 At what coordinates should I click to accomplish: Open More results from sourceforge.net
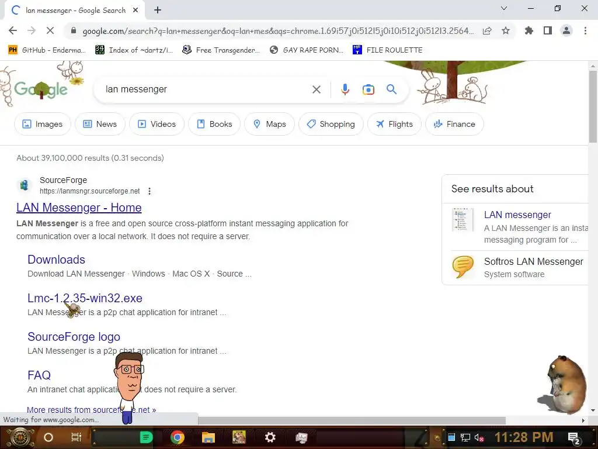(91, 410)
